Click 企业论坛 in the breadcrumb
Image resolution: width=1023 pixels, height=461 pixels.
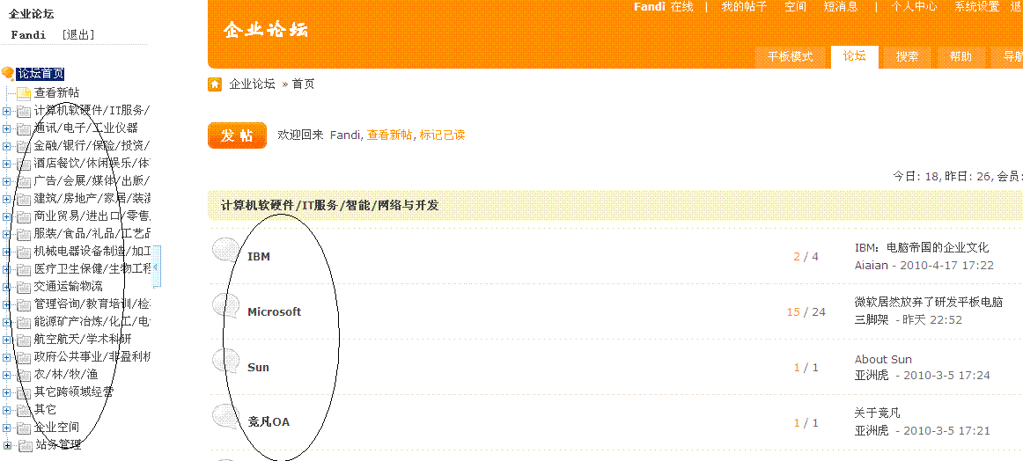coord(253,84)
